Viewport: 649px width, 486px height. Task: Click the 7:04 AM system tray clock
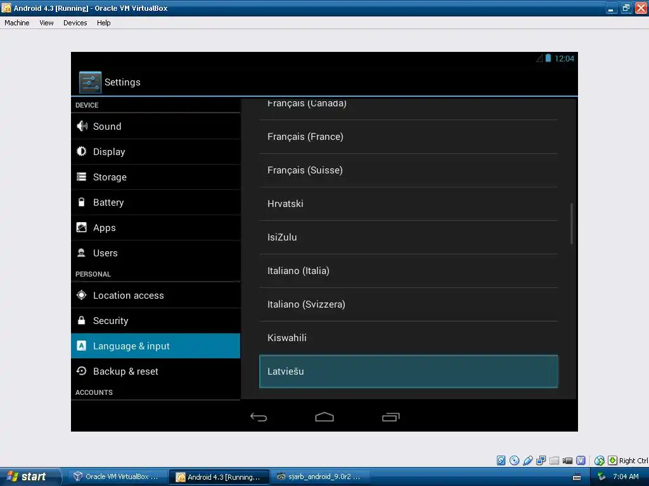point(626,477)
